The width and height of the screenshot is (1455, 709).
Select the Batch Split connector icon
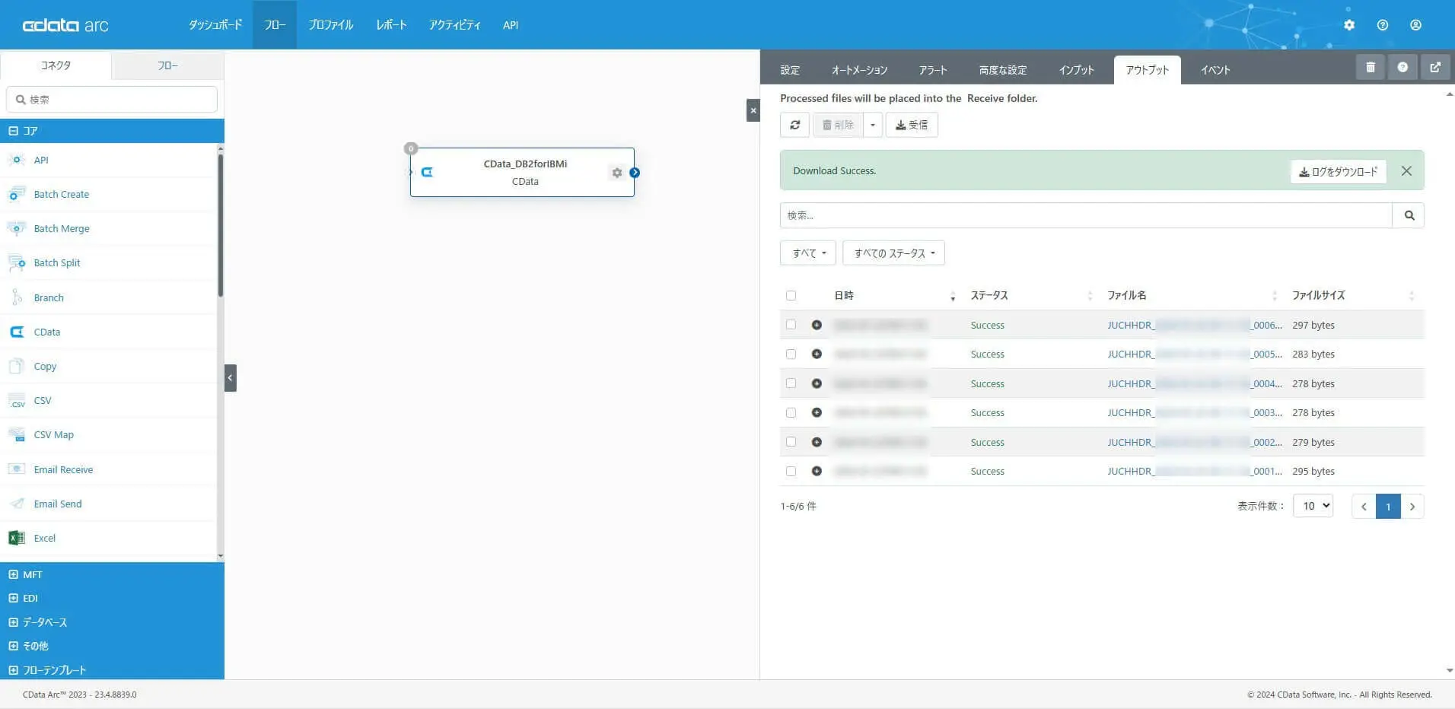(x=17, y=262)
